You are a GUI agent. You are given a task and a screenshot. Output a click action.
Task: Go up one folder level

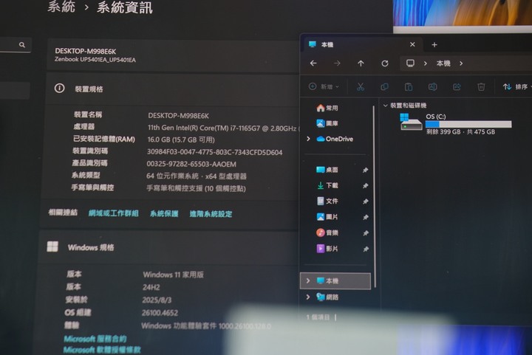pyautogui.click(x=361, y=63)
